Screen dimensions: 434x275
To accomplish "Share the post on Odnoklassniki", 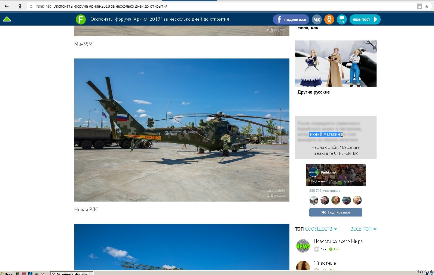I will pyautogui.click(x=329, y=19).
